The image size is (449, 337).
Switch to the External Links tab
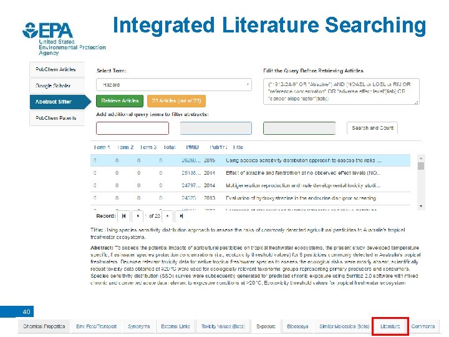175,326
